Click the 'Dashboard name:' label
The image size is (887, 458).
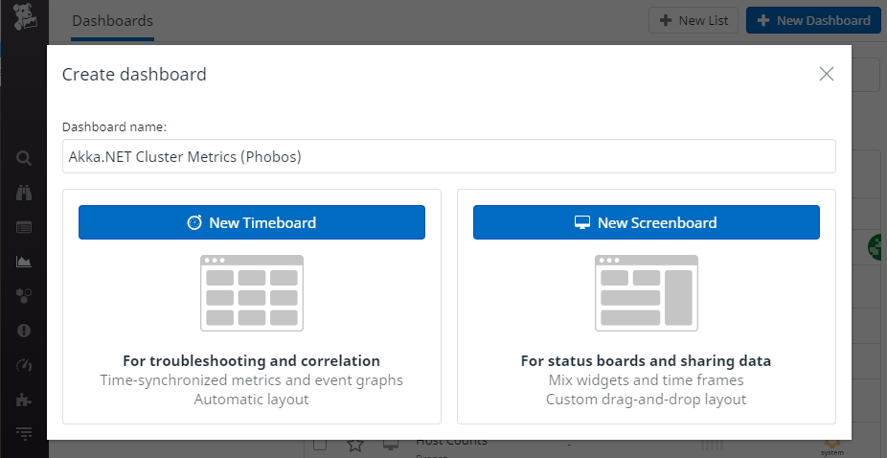[x=114, y=126]
